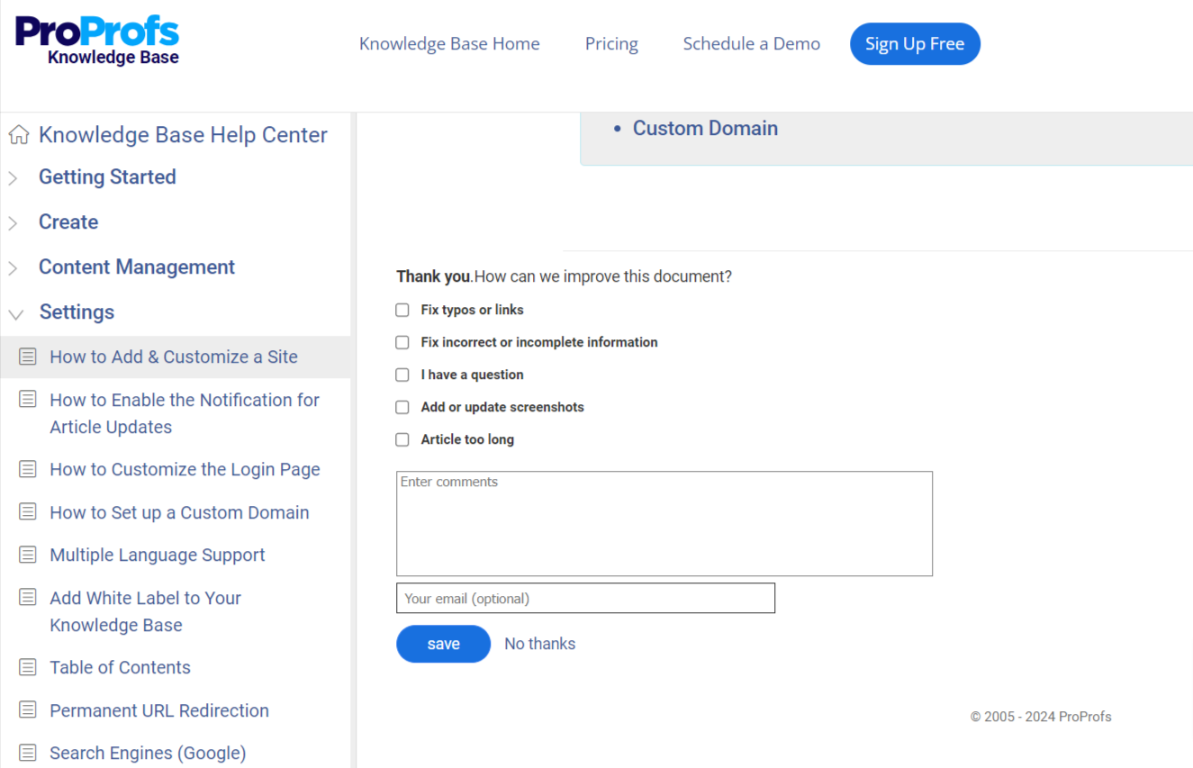This screenshot has width=1193, height=768.
Task: Collapse the Settings section chevron
Action: pos(15,314)
